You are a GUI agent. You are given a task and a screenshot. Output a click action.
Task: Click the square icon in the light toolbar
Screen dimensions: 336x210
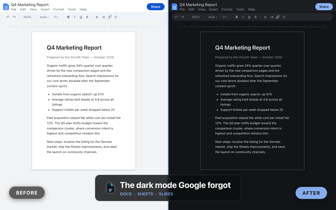(x=116, y=17)
